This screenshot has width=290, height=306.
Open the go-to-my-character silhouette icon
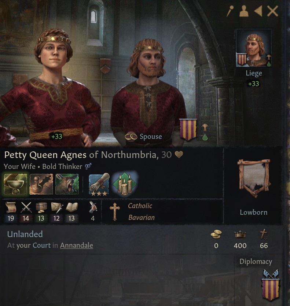click(x=244, y=11)
